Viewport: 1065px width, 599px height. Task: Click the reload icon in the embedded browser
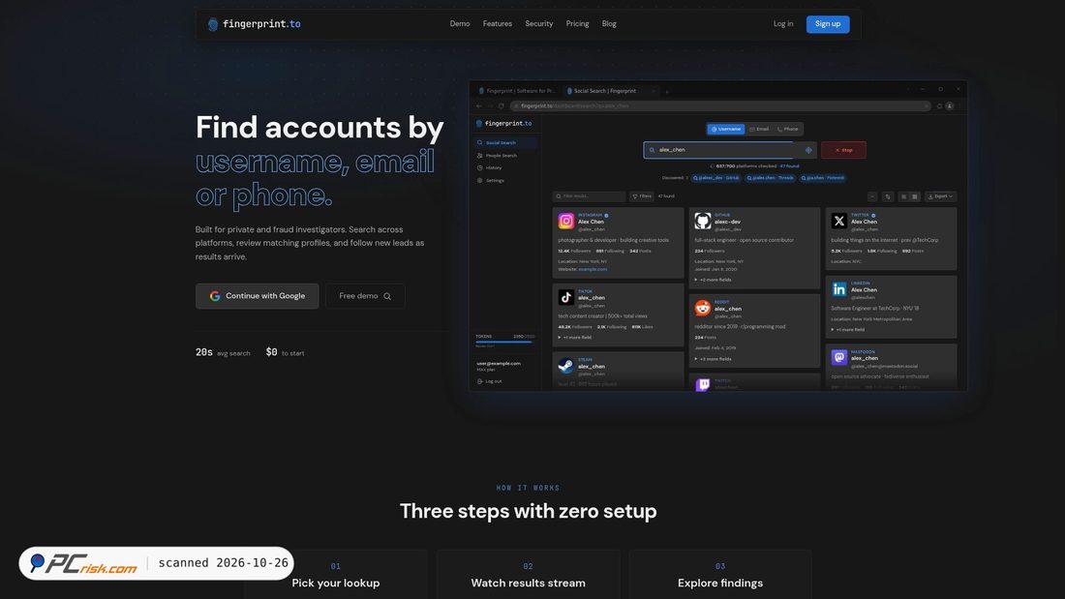pyautogui.click(x=502, y=105)
